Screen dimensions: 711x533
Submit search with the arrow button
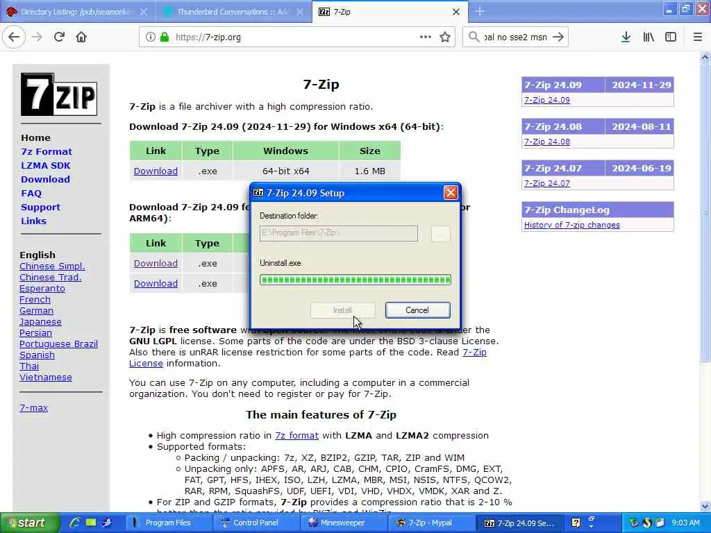[x=558, y=37]
